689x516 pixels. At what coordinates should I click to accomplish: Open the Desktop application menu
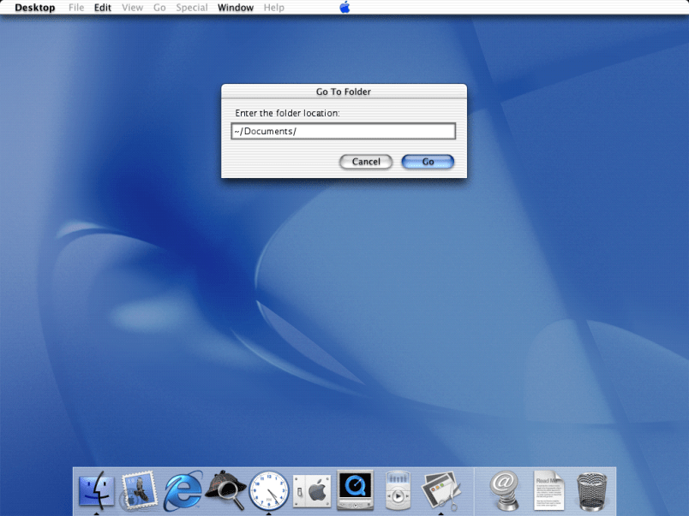(35, 8)
